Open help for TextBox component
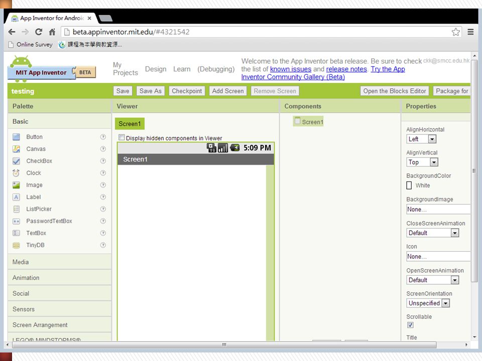 click(103, 233)
